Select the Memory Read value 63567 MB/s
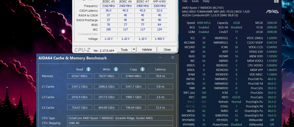Viewport: 294px width, 127px height. (x=80, y=76)
